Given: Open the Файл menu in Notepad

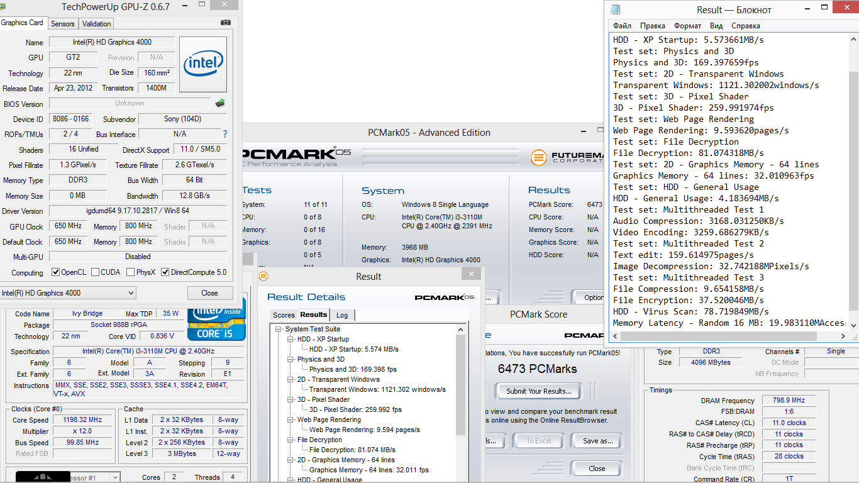Looking at the screenshot, I should tap(622, 26).
